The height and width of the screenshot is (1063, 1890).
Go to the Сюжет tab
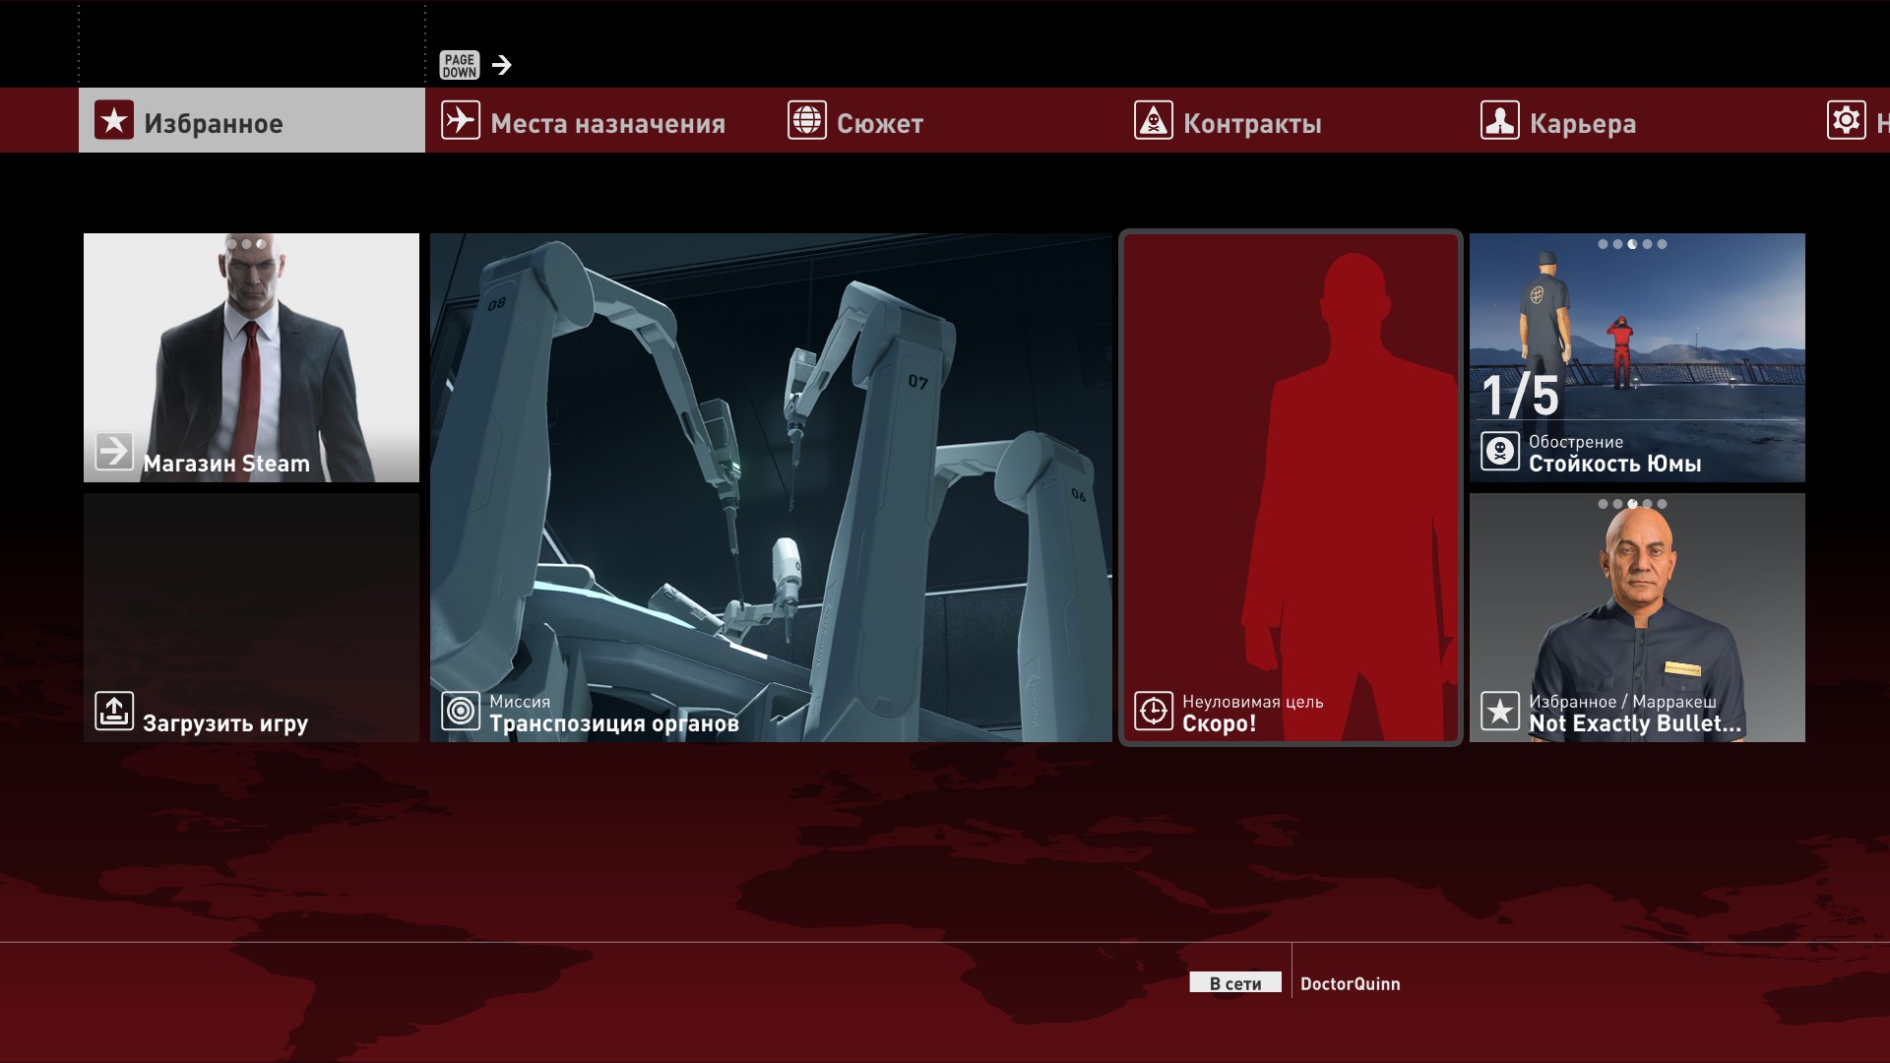point(945,120)
